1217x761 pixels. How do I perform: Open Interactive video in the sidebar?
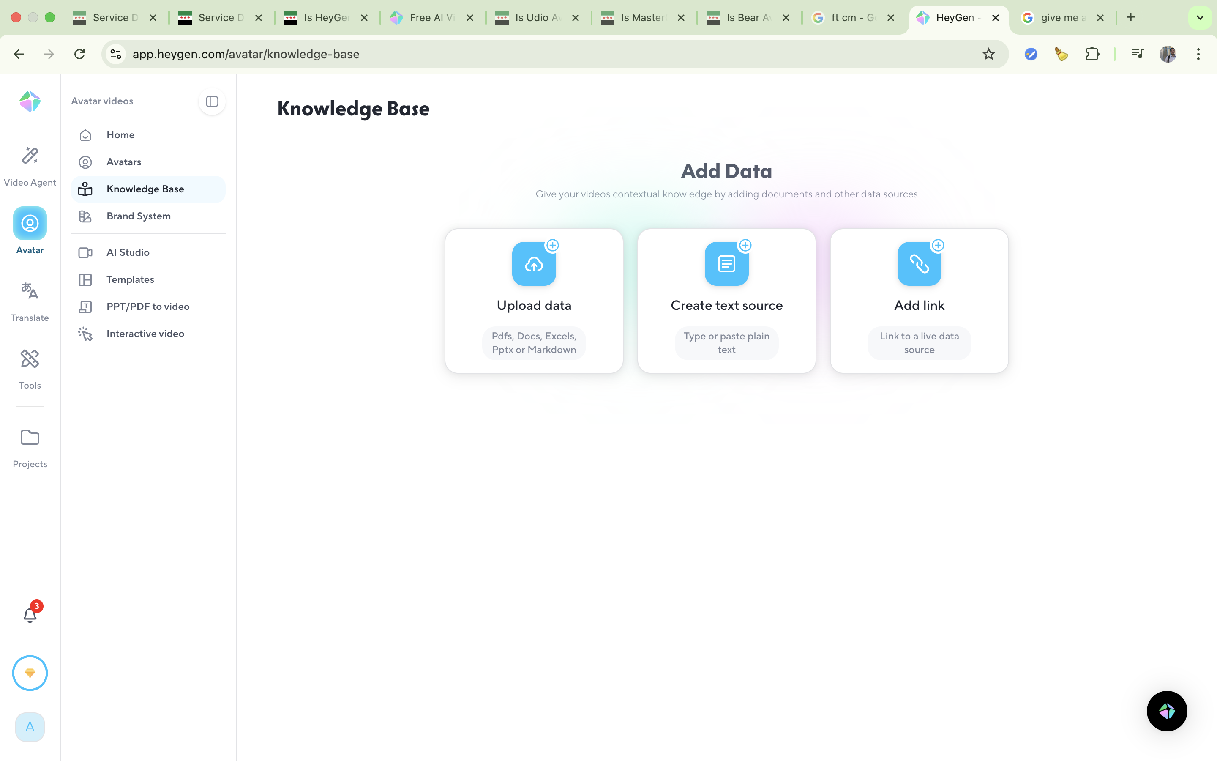click(x=145, y=334)
